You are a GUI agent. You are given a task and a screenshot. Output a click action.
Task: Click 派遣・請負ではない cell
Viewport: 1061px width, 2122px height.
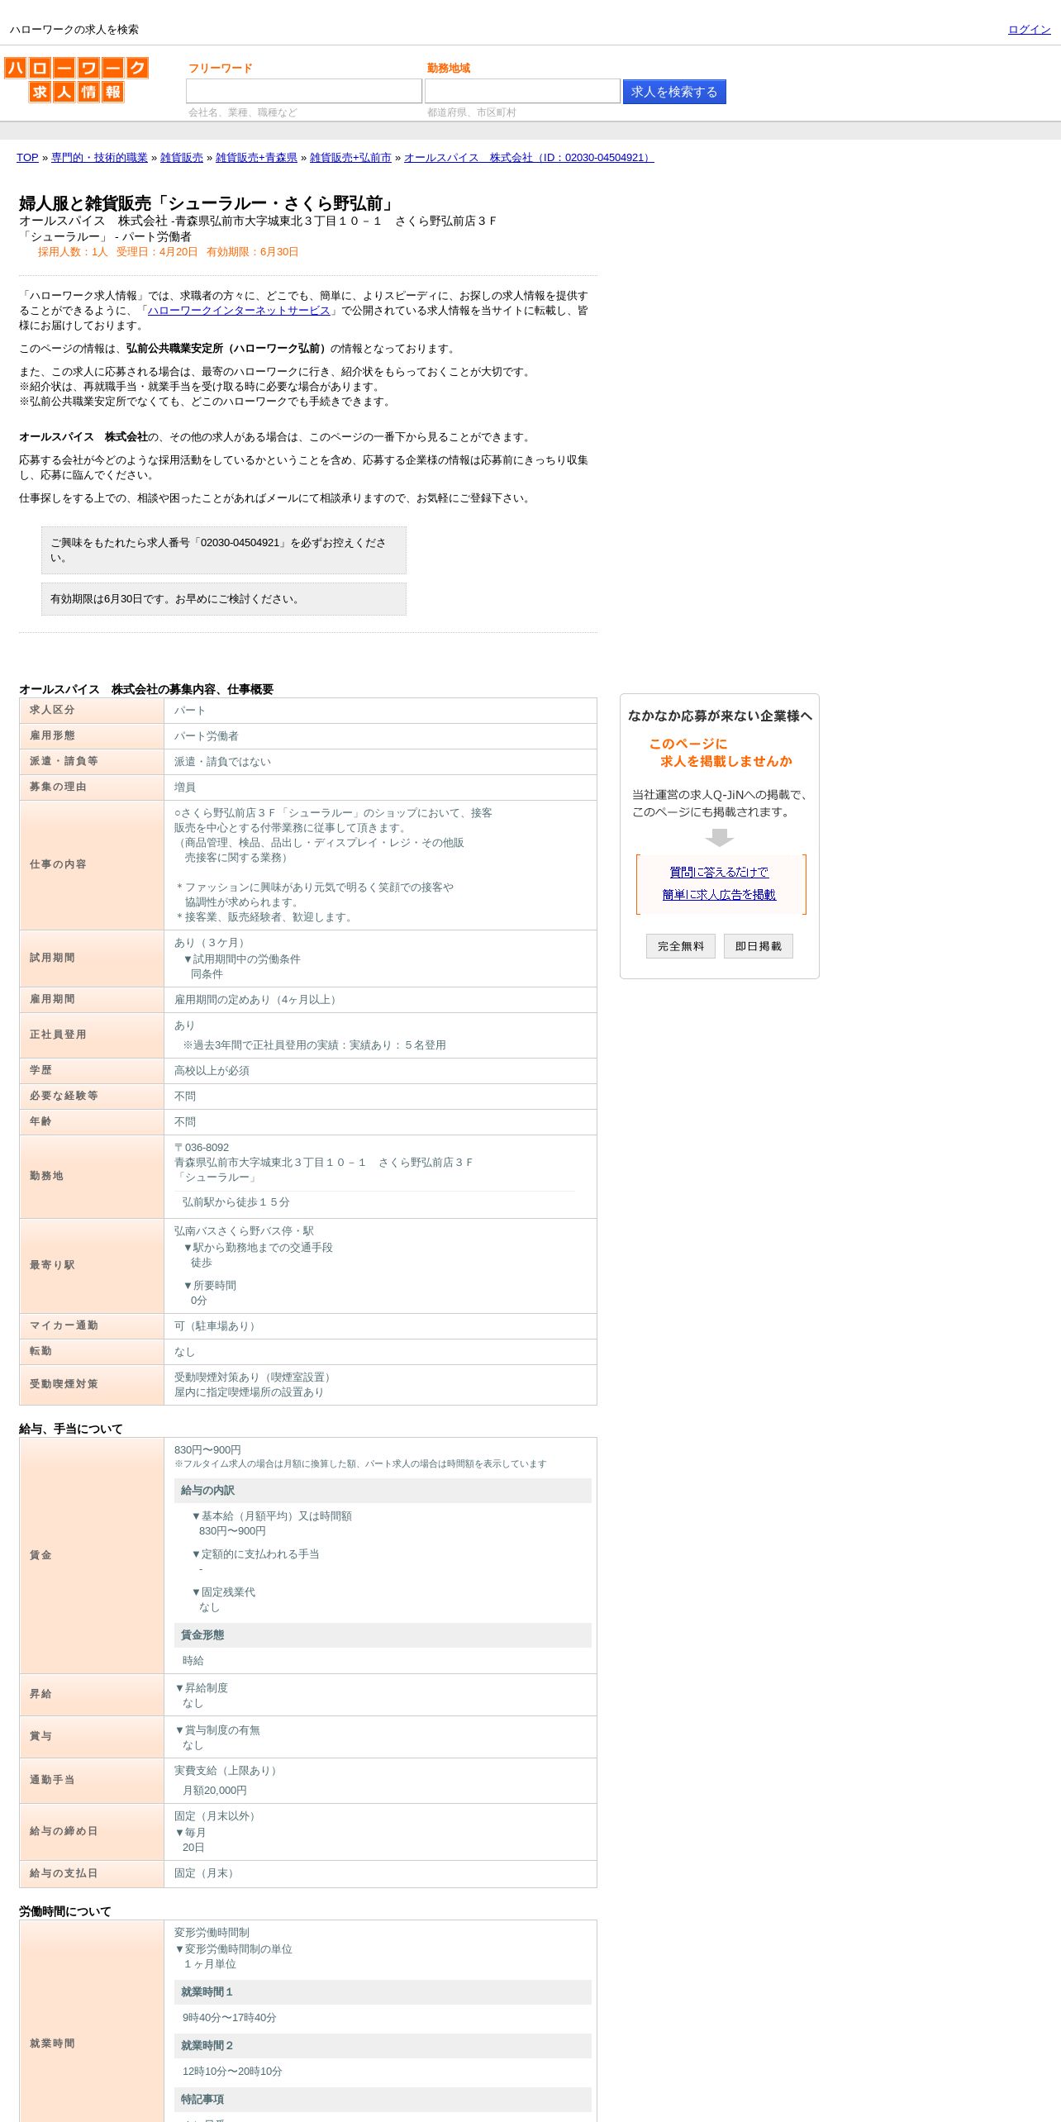(380, 762)
